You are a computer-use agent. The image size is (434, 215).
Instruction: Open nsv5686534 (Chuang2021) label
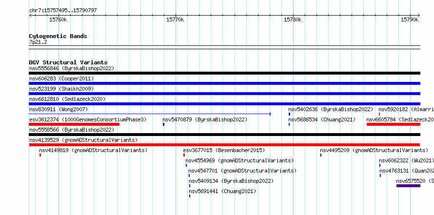point(322,119)
